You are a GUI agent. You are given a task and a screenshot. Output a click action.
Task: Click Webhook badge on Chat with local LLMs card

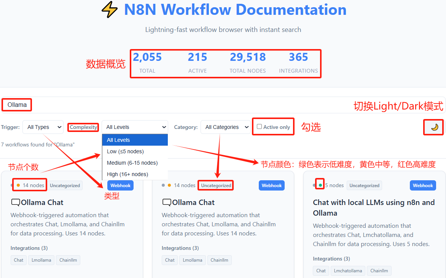coord(423,186)
